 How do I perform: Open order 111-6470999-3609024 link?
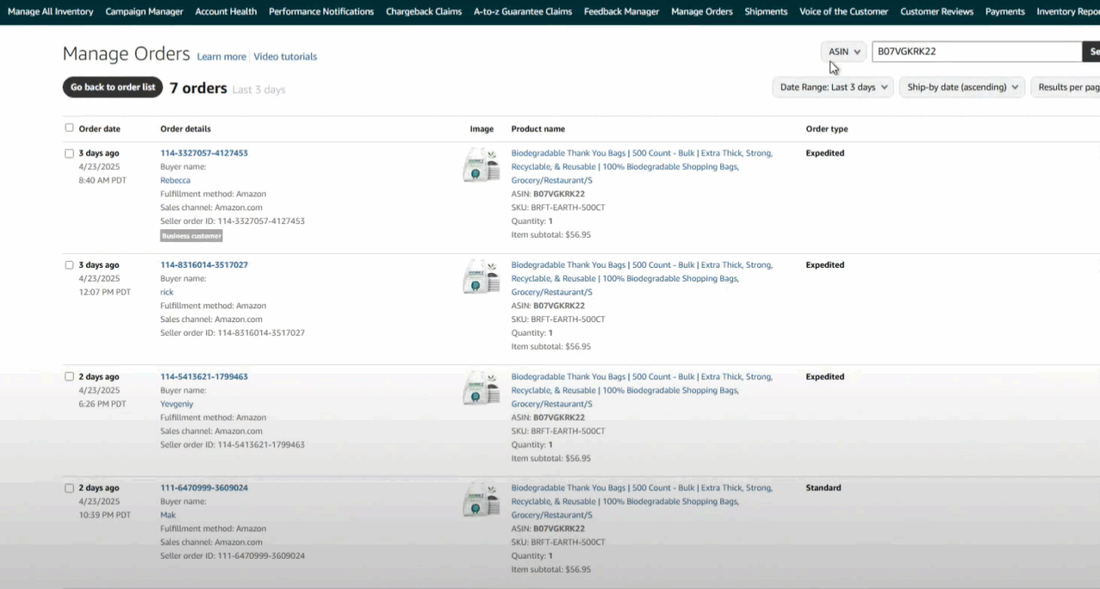tap(204, 488)
